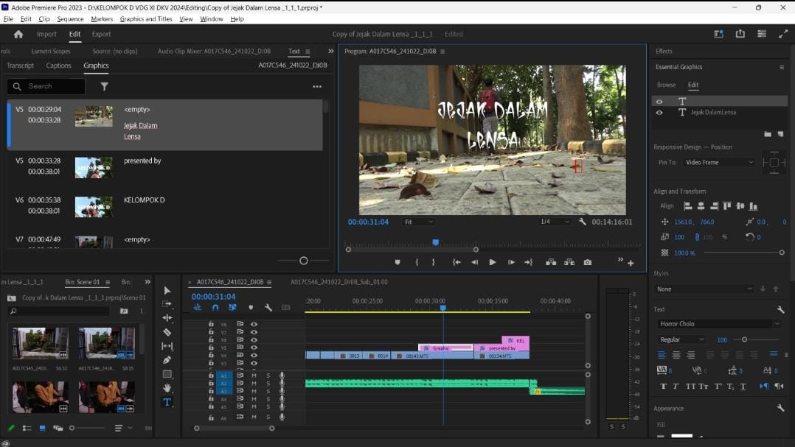Pick the Ripple Edit tool
795x447 pixels.
point(167,317)
